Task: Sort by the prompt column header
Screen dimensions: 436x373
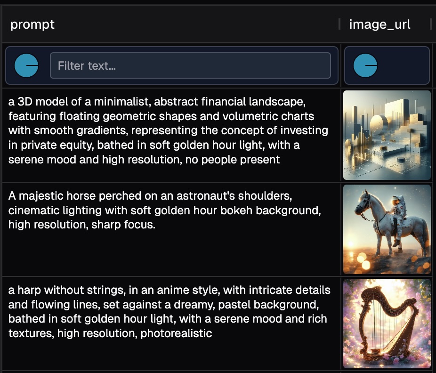Action: click(32, 24)
